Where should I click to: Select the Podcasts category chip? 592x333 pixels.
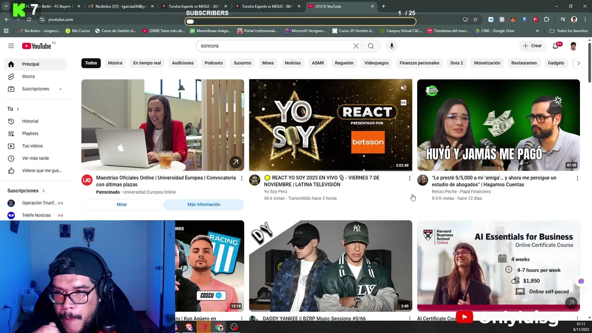pos(214,63)
